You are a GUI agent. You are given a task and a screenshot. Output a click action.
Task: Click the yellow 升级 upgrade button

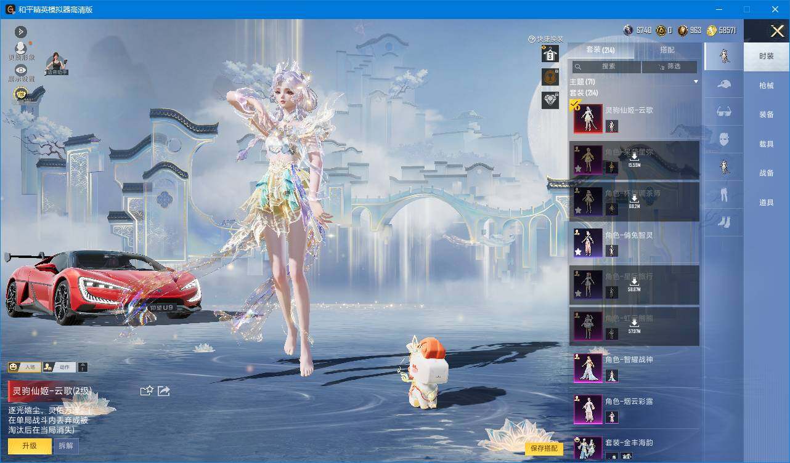[x=30, y=446]
